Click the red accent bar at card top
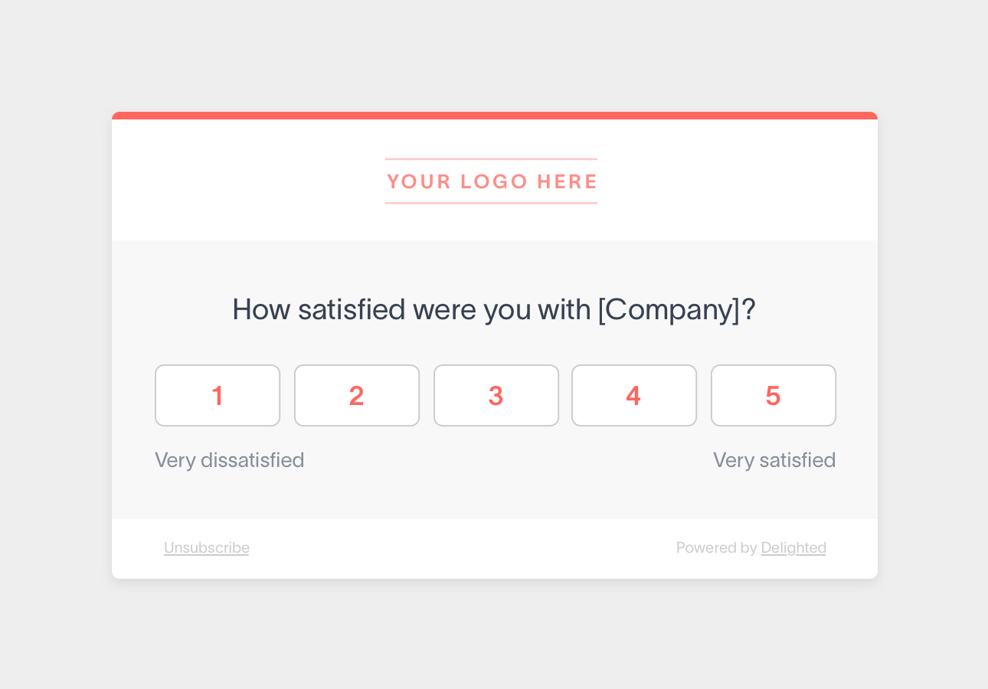Screen dimensions: 988x689 tap(494, 115)
